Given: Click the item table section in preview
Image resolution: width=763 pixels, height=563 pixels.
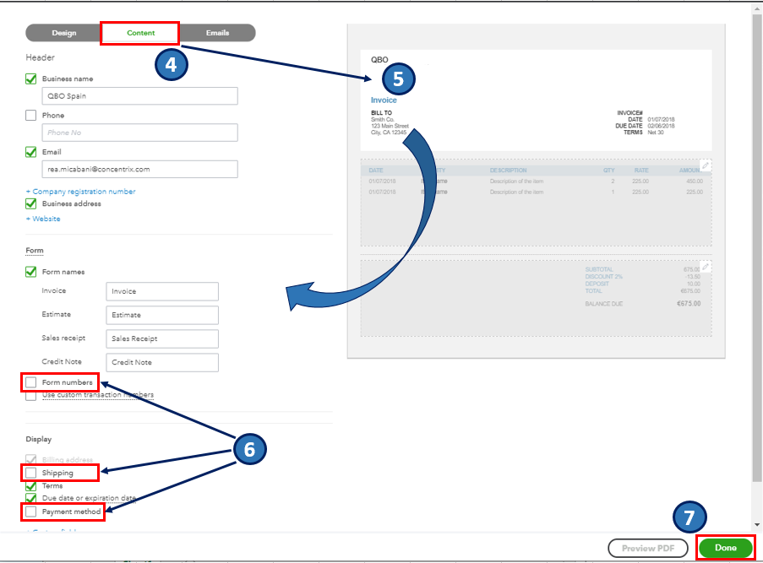Looking at the screenshot, I should tap(537, 203).
